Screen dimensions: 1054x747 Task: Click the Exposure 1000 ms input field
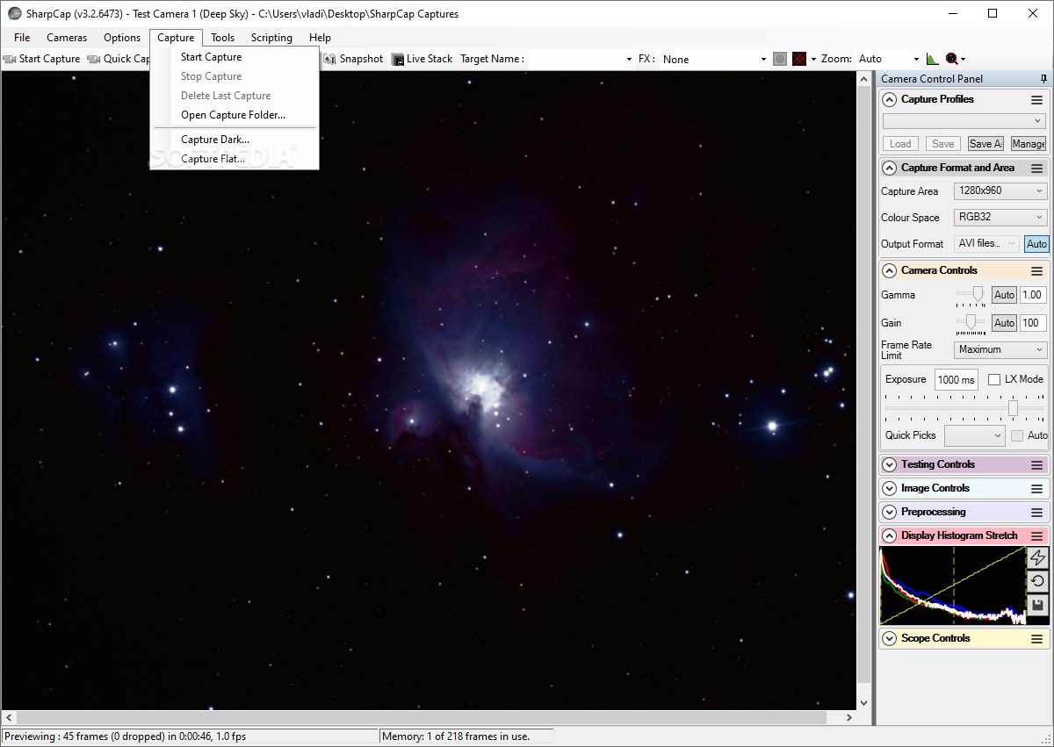pyautogui.click(x=957, y=379)
